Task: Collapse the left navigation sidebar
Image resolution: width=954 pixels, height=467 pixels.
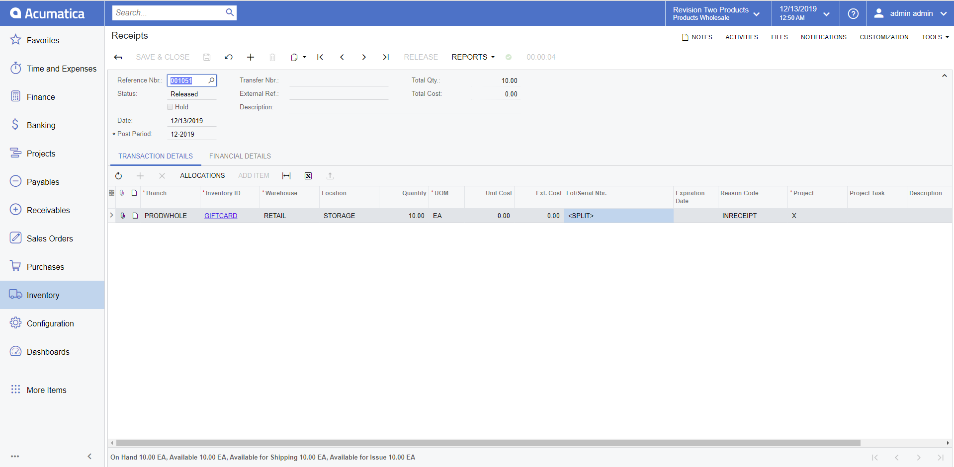Action: 89,456
